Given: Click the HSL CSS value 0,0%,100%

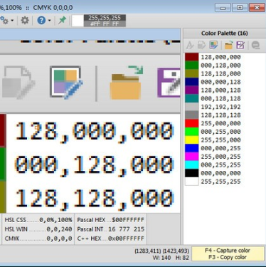Looking at the screenshot, I should pos(55,220).
